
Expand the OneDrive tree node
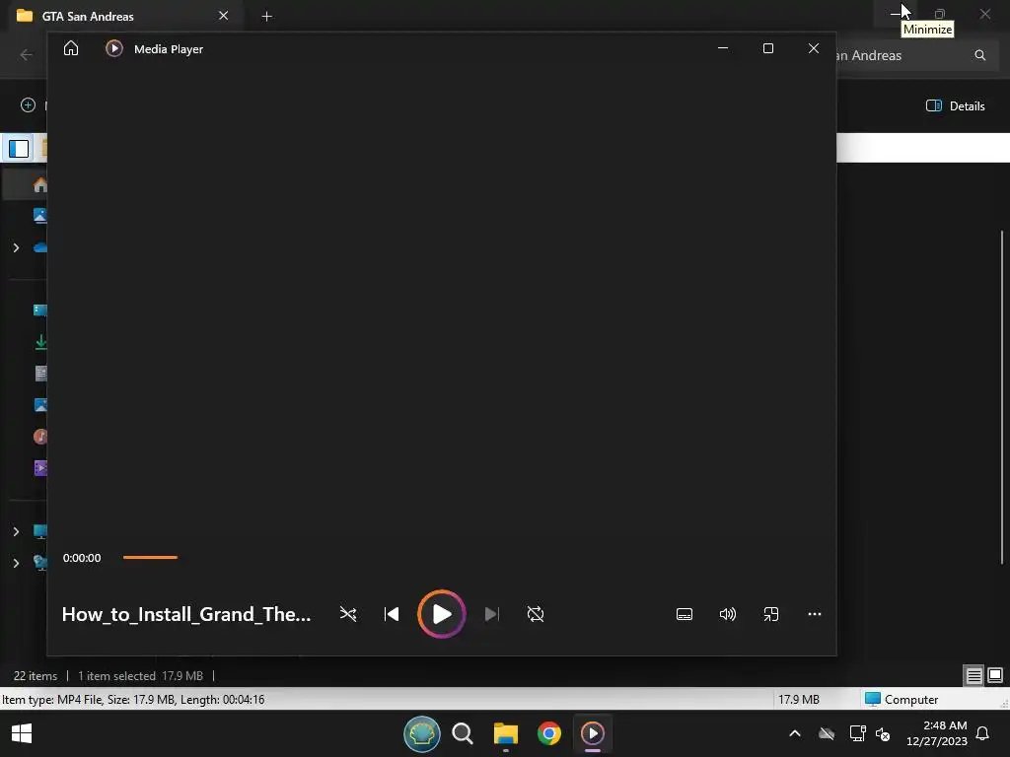coord(16,247)
